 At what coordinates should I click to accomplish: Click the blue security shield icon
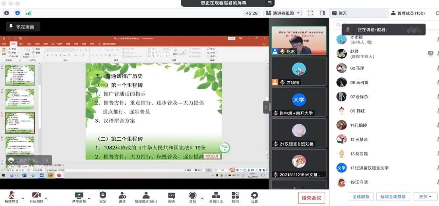tap(18, 13)
